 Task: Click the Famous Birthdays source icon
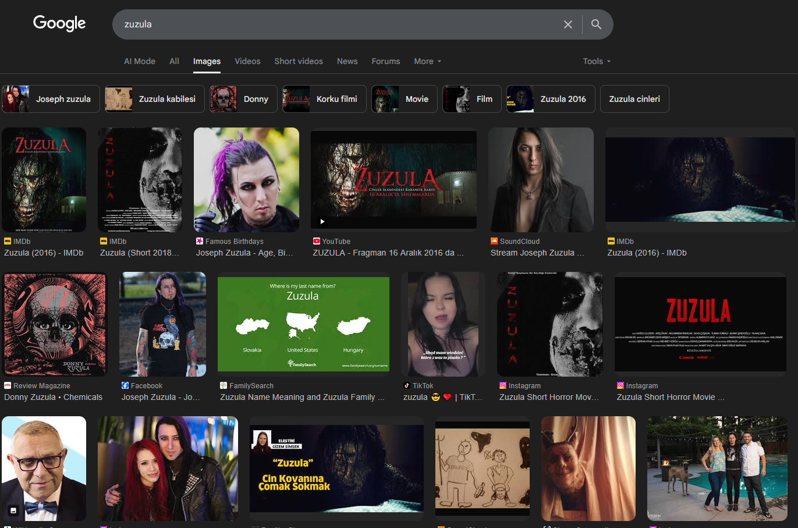200,241
